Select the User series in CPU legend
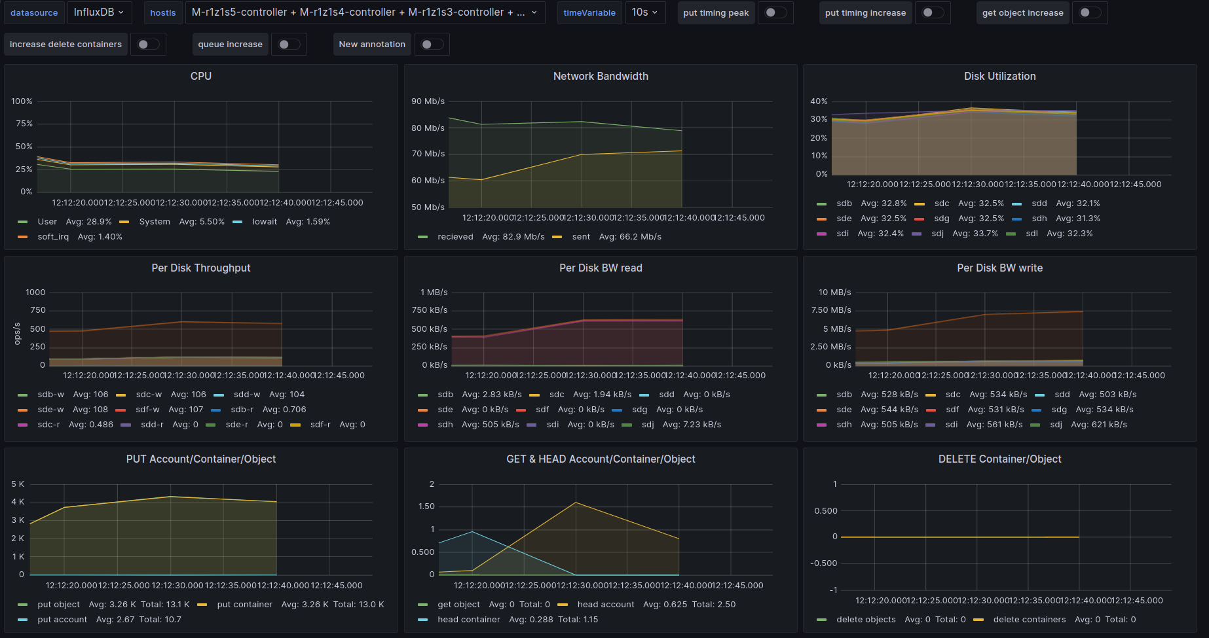Viewport: 1209px width, 638px height. pos(47,222)
